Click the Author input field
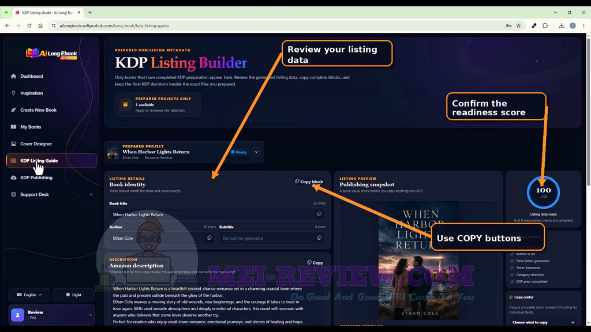Screen dimensions: 591x332 tap(162, 238)
